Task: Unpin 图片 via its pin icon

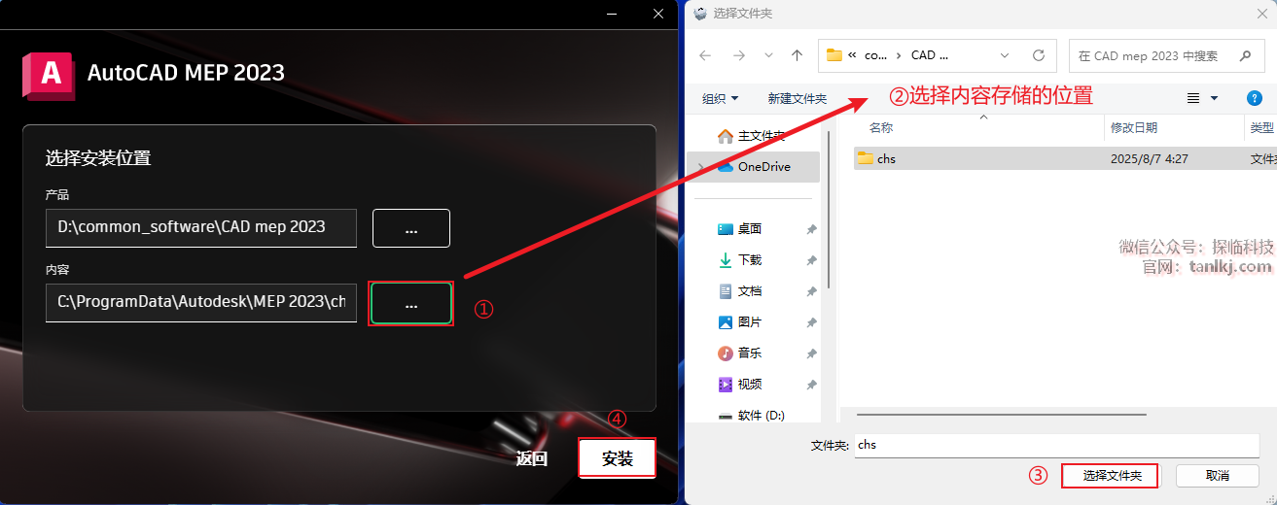Action: point(812,322)
